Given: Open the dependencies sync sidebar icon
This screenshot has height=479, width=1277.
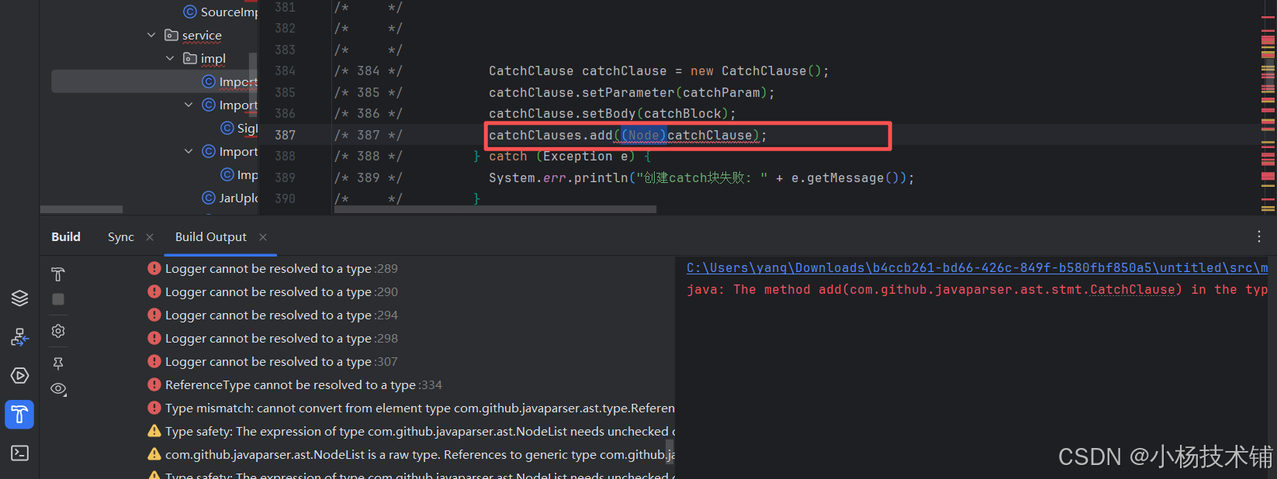Looking at the screenshot, I should point(19,337).
